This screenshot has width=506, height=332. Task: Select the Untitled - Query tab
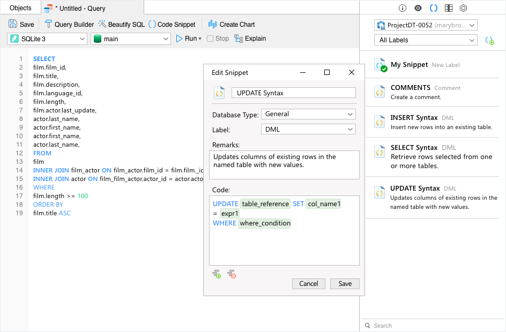coord(92,8)
